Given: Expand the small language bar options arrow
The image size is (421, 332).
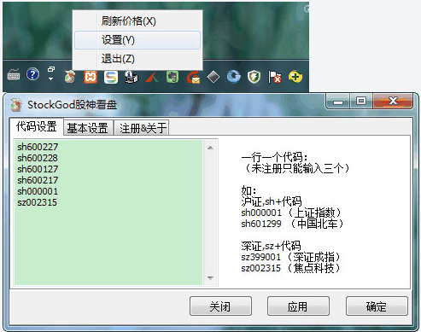Looking at the screenshot, I should click(x=51, y=79).
